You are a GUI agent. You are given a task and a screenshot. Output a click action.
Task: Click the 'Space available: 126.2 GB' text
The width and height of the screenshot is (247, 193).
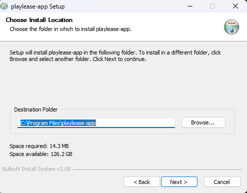(41, 154)
